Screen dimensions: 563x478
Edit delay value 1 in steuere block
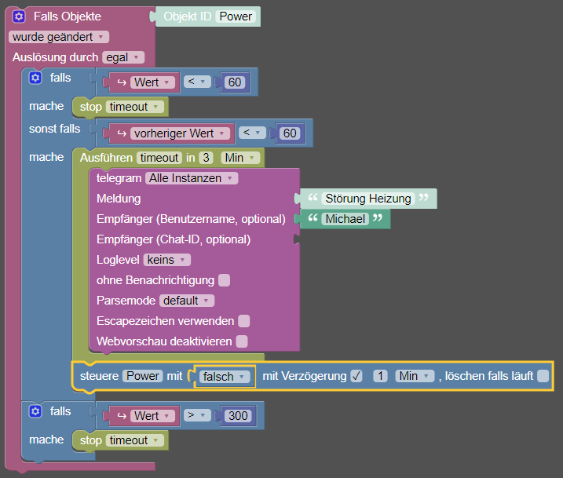(x=380, y=376)
